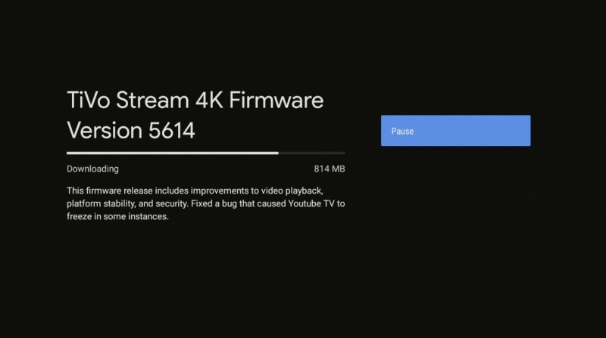This screenshot has height=338, width=606.
Task: Click the 'Pause' label text
Action: [402, 131]
